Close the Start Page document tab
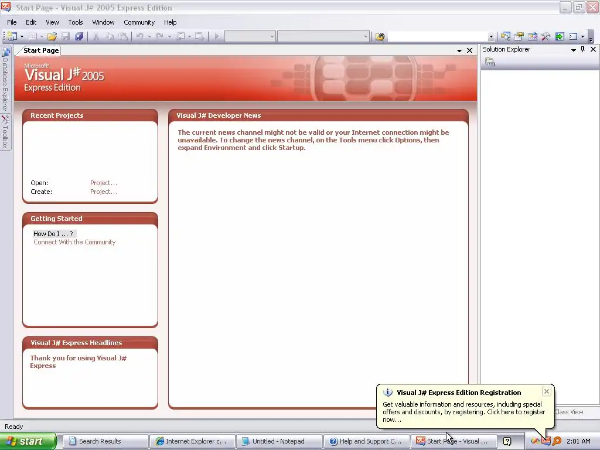The width and height of the screenshot is (600, 450). point(469,50)
